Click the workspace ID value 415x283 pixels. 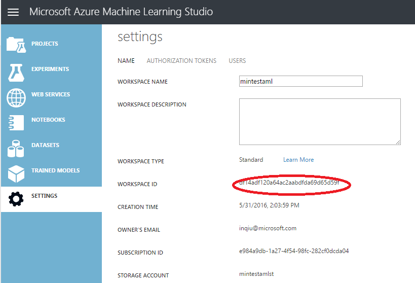click(x=289, y=183)
